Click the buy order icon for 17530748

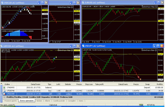click(4, 91)
